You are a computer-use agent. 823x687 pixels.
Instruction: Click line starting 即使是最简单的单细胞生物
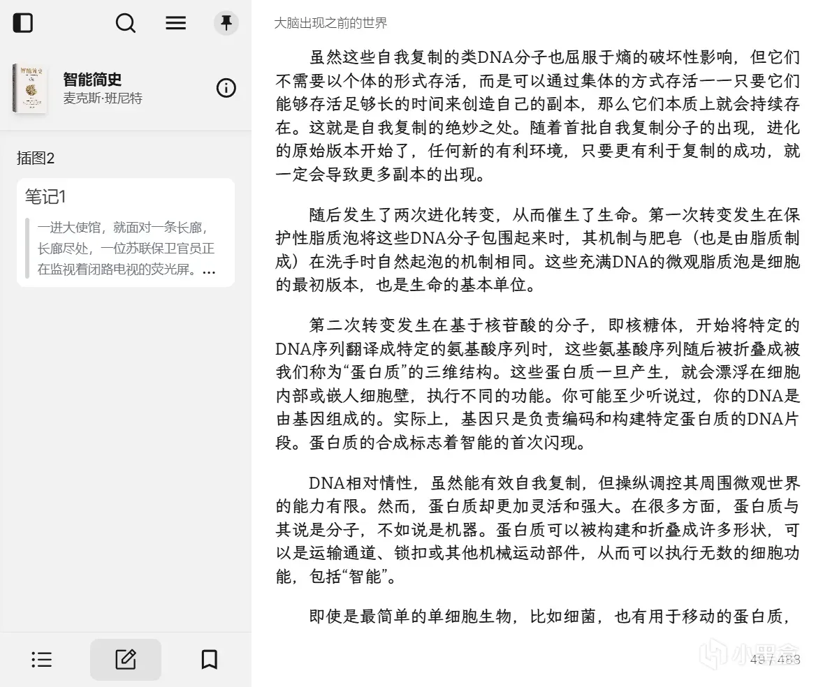pos(550,616)
